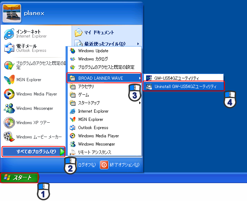Click the リモート アシスタンス icon
Viewport: 247px width, 201px height.
coord(72,152)
